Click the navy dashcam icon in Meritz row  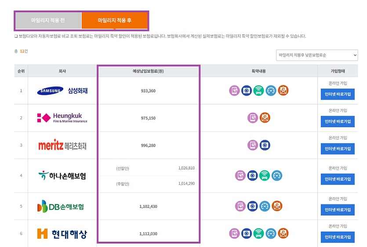pos(265,145)
